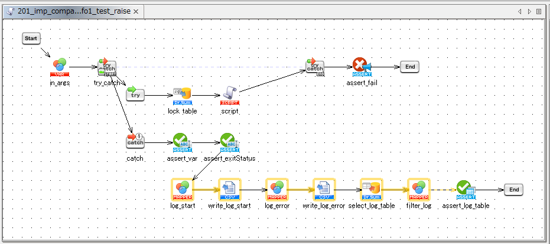Select the log_start mapper icon

pyautogui.click(x=182, y=189)
